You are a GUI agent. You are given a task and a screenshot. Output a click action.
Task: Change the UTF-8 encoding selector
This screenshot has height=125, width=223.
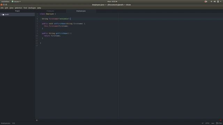pyautogui.click(x=207, y=123)
